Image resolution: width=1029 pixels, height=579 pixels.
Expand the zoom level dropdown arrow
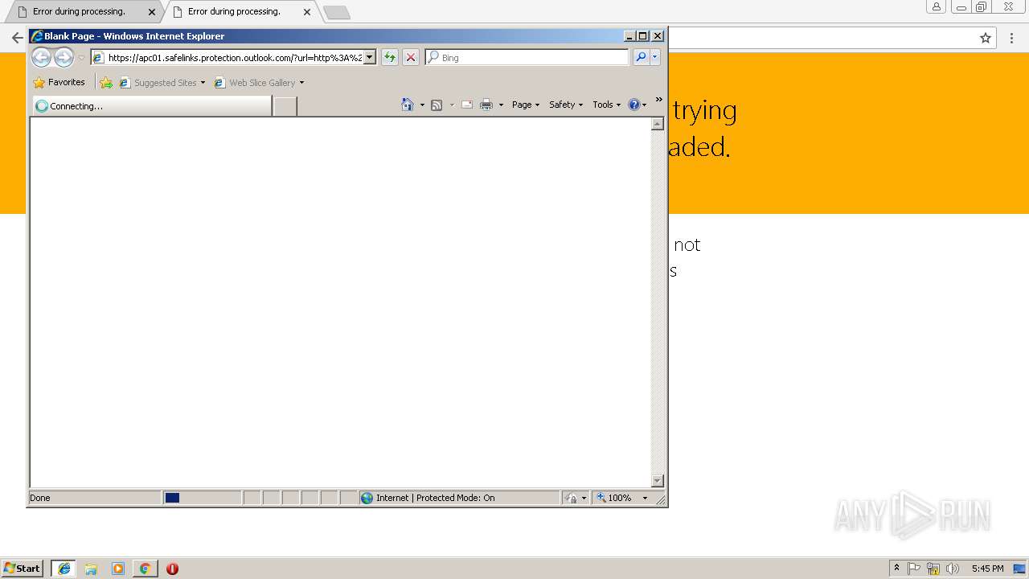click(x=645, y=498)
